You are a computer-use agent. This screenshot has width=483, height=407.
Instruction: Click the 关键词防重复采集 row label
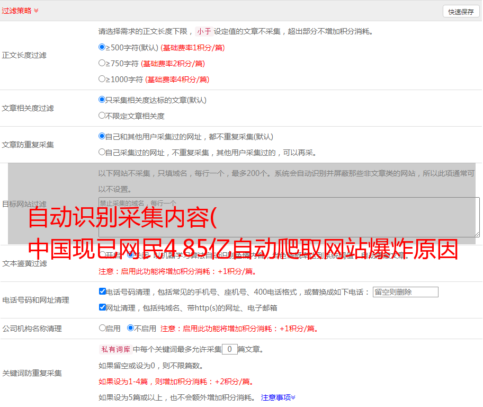pyautogui.click(x=32, y=373)
